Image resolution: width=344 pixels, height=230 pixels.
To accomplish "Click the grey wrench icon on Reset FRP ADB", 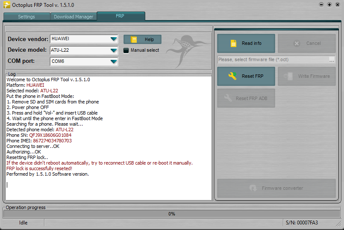I will pyautogui.click(x=228, y=98).
